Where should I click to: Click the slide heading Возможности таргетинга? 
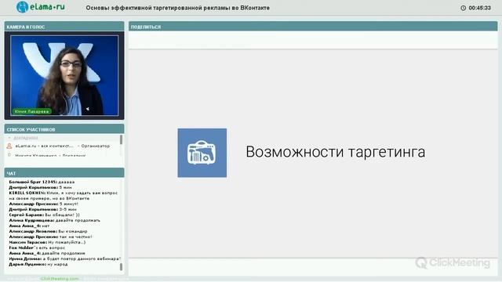335,151
